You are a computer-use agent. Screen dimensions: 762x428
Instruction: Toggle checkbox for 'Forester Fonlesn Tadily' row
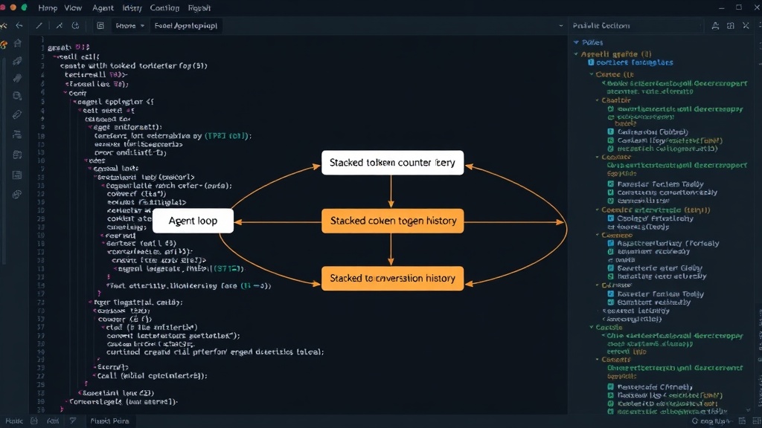click(611, 294)
